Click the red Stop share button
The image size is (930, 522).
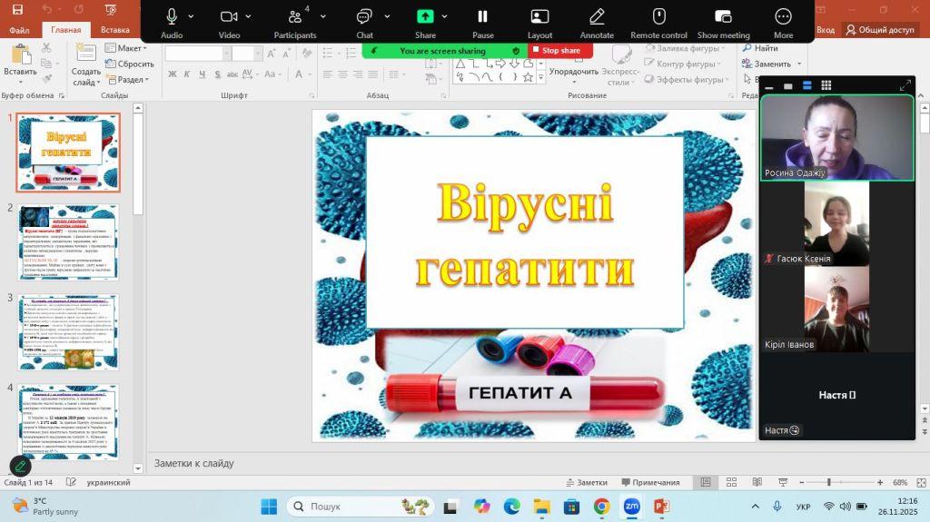click(x=559, y=51)
